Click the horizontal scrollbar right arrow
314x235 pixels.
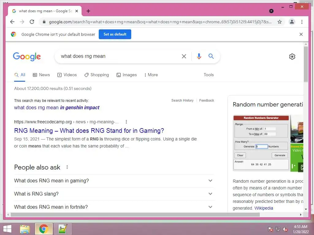pos(301,214)
